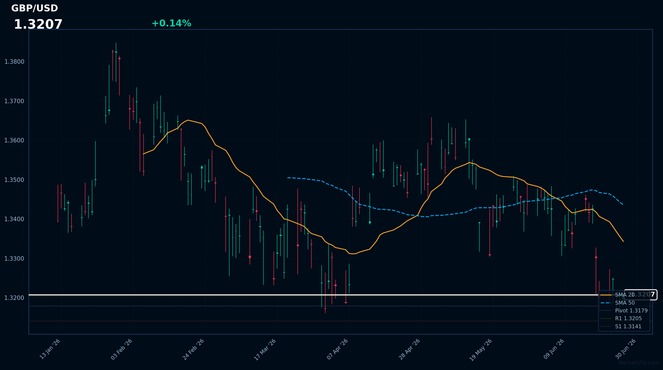This screenshot has width=663, height=370.
Task: Click the 19 May '26 date label
Action: coord(481,350)
